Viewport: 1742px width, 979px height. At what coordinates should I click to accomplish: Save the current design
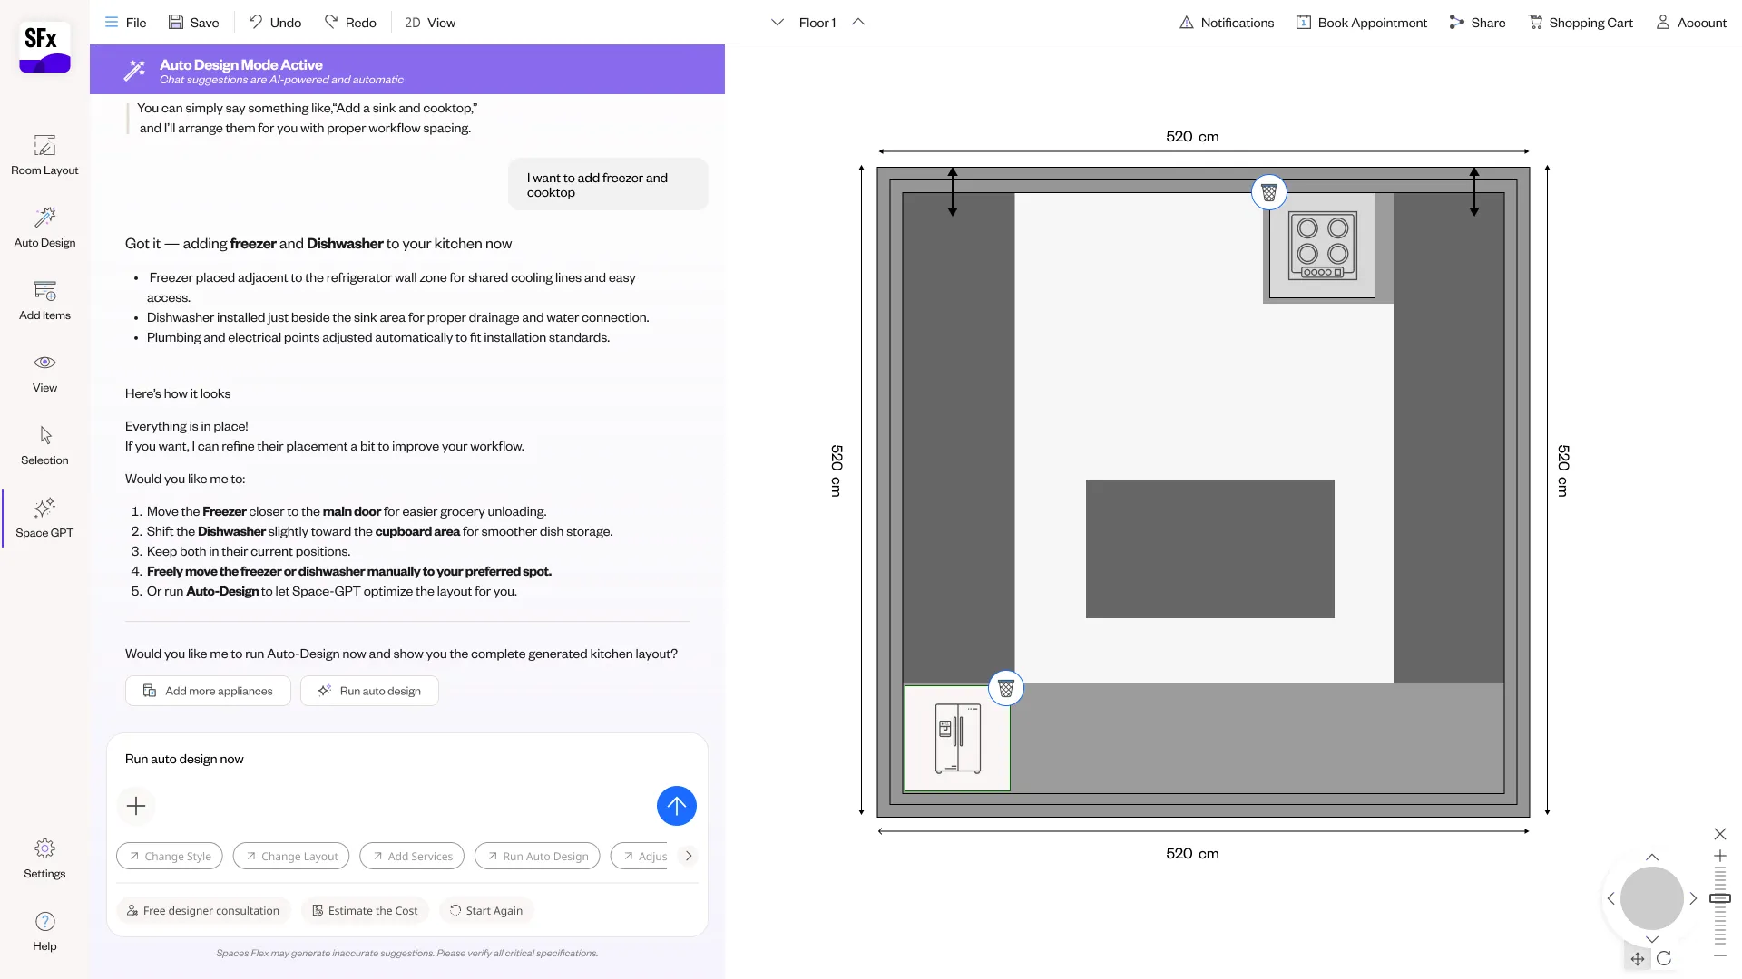pyautogui.click(x=193, y=22)
